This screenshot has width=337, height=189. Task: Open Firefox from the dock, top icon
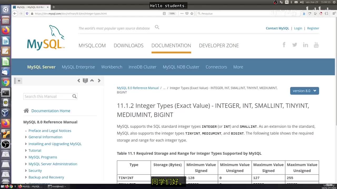tap(6, 30)
